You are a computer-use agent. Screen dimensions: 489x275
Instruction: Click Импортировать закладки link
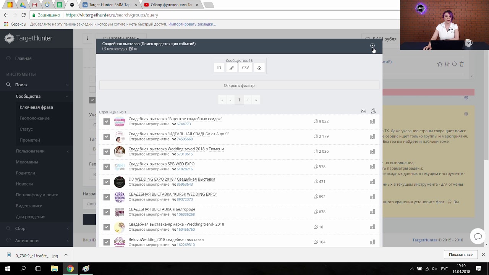(x=192, y=24)
